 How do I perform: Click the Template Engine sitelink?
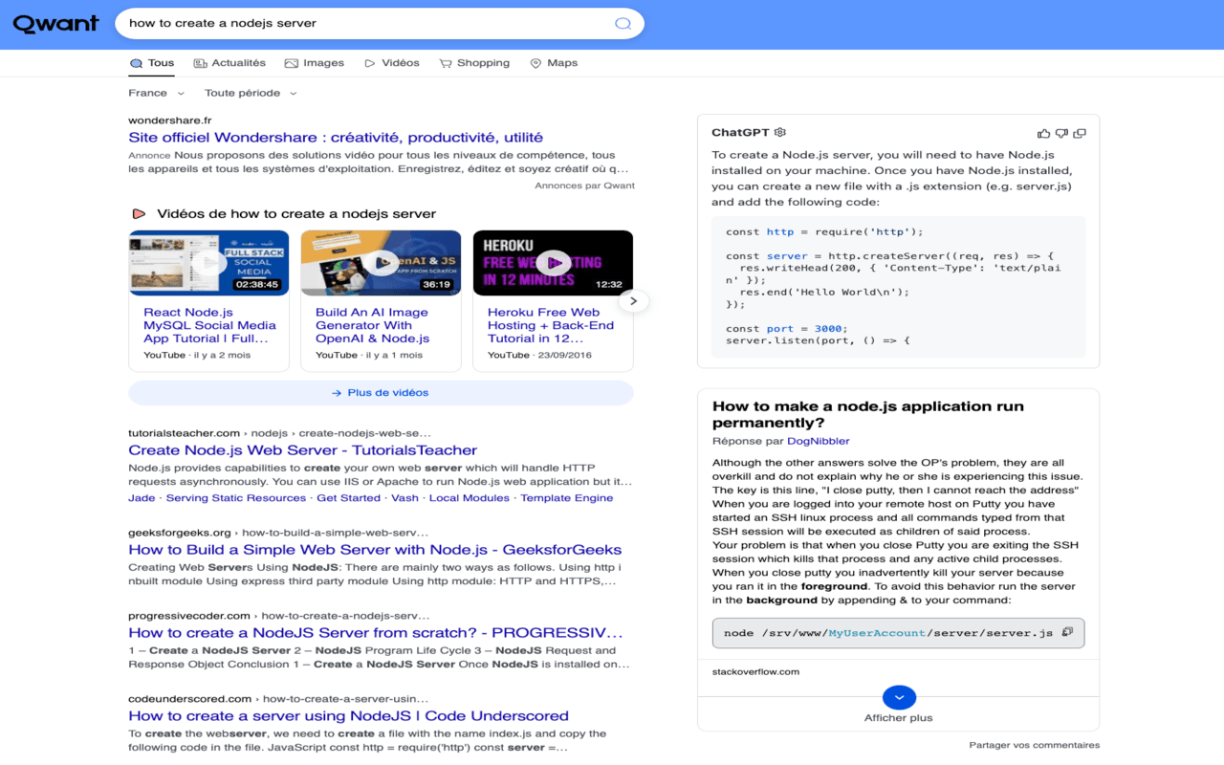pyautogui.click(x=567, y=498)
